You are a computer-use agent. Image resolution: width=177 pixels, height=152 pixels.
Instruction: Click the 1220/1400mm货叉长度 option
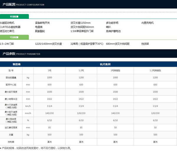(x=48, y=44)
